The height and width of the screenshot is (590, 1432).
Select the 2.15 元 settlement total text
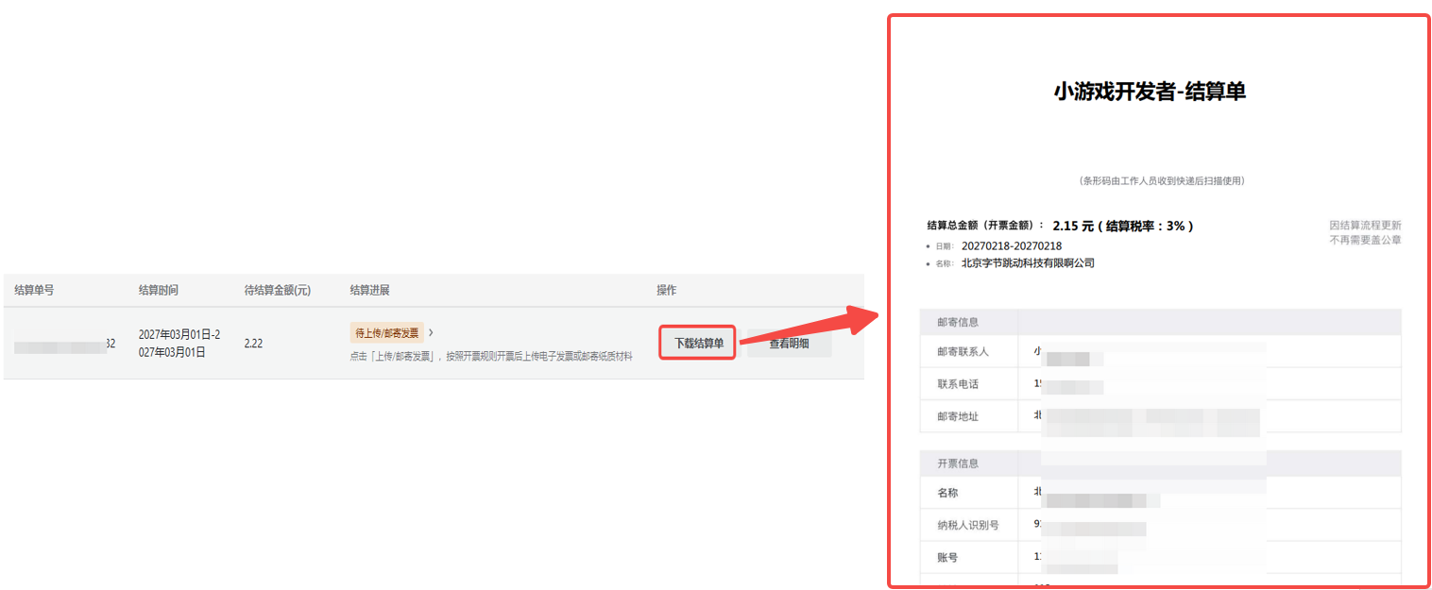[x=1073, y=227]
